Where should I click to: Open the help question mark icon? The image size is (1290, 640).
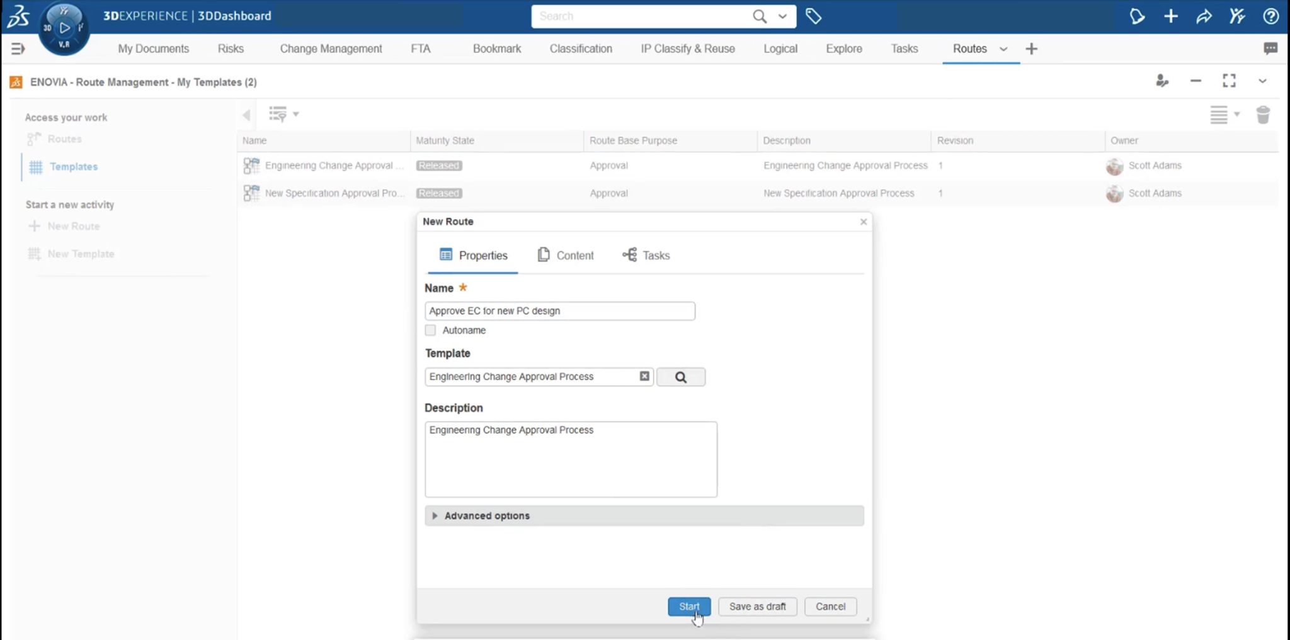pos(1271,16)
